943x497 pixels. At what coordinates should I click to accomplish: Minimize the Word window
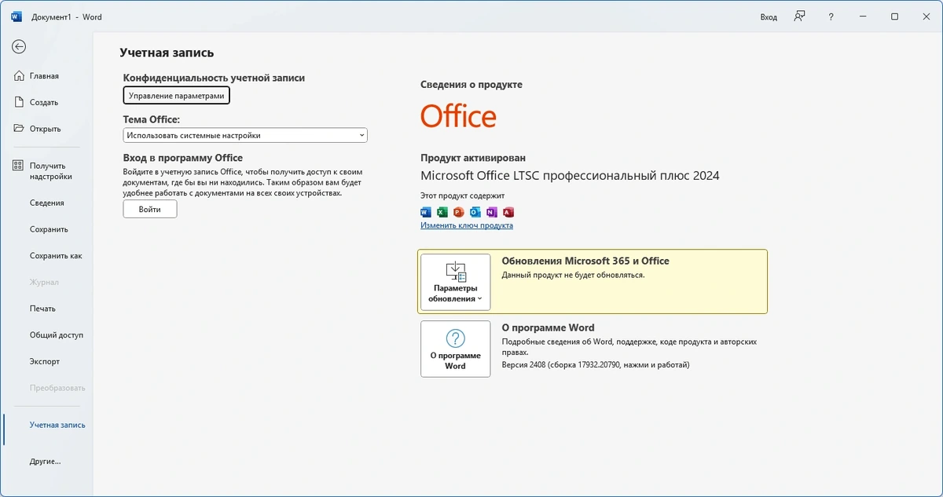(x=863, y=16)
